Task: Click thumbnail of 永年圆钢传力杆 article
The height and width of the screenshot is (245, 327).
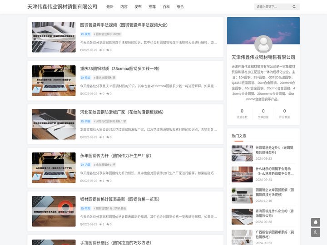Action: (x=54, y=168)
